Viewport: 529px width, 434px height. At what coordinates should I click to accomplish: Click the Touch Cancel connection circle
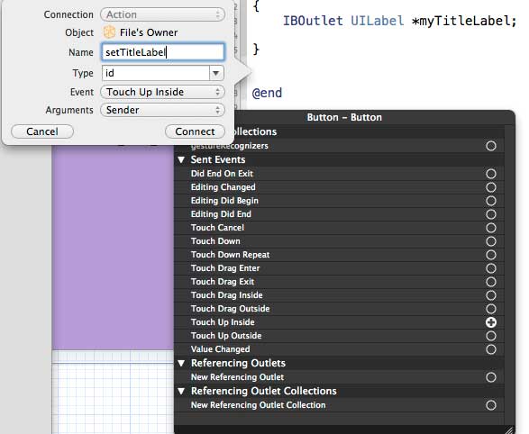coord(491,228)
